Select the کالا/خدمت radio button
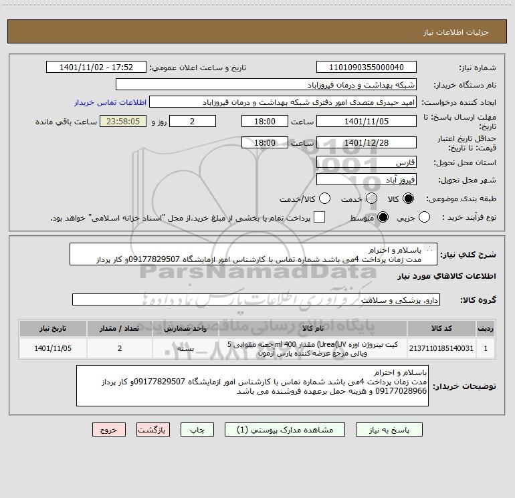 (x=324, y=199)
